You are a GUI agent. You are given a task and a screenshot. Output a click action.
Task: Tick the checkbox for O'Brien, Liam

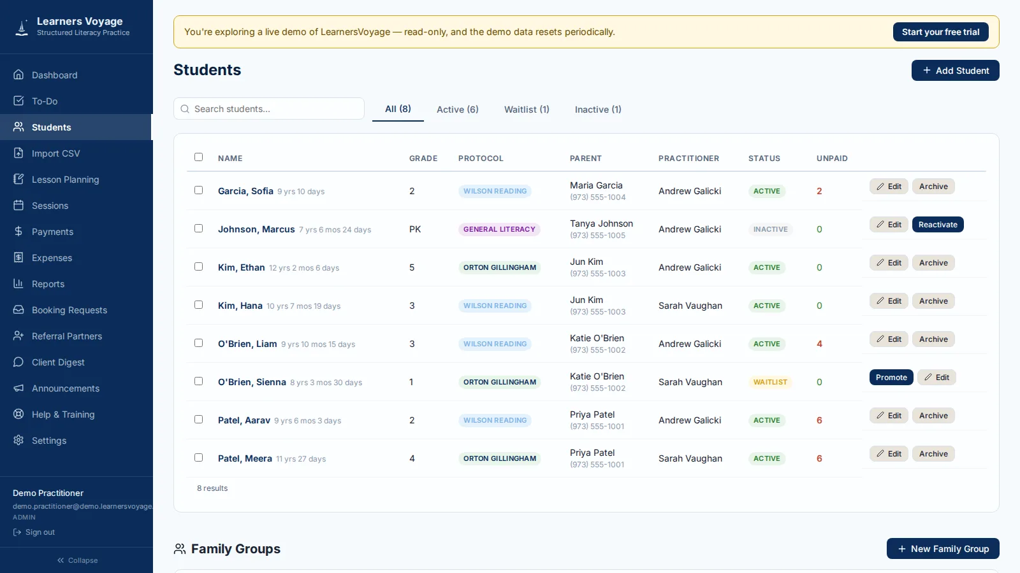click(x=198, y=343)
